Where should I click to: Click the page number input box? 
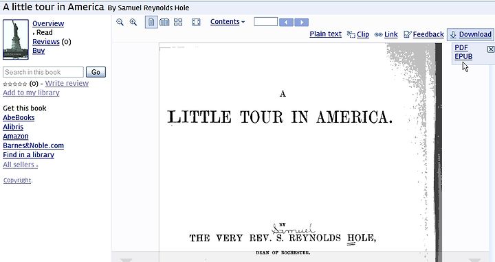click(x=266, y=22)
